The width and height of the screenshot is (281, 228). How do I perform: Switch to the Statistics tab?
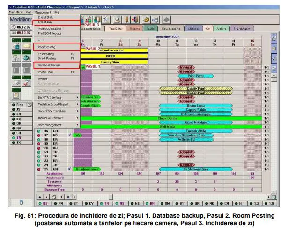pyautogui.click(x=193, y=28)
